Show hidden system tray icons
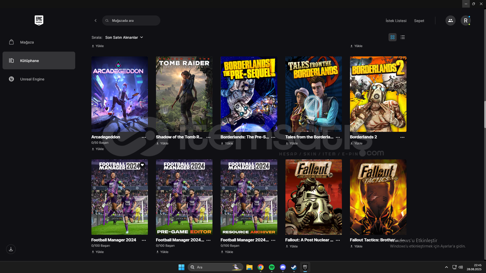This screenshot has width=486, height=273. tap(446, 267)
